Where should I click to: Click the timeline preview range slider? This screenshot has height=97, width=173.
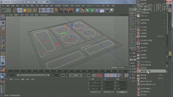coord(33,75)
